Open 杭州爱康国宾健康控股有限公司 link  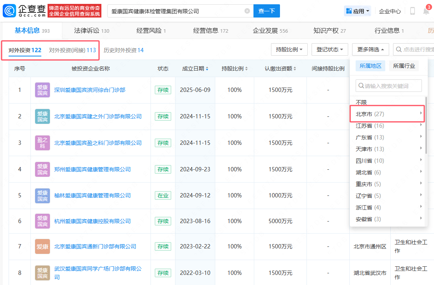92,221
